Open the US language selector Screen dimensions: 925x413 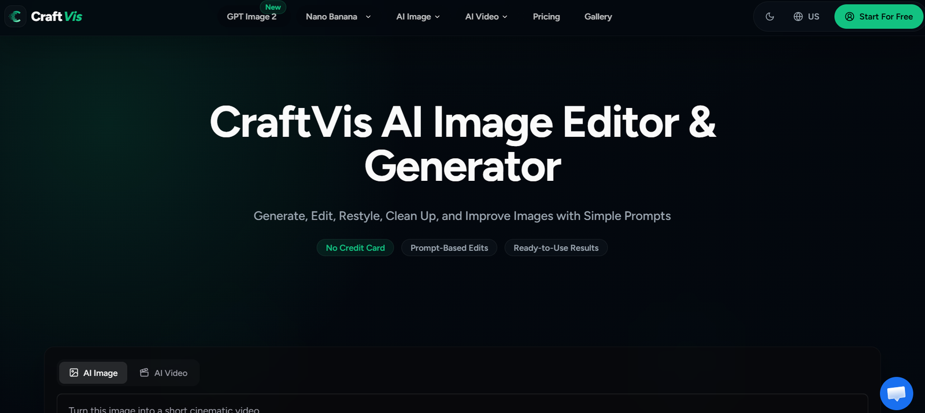click(806, 17)
